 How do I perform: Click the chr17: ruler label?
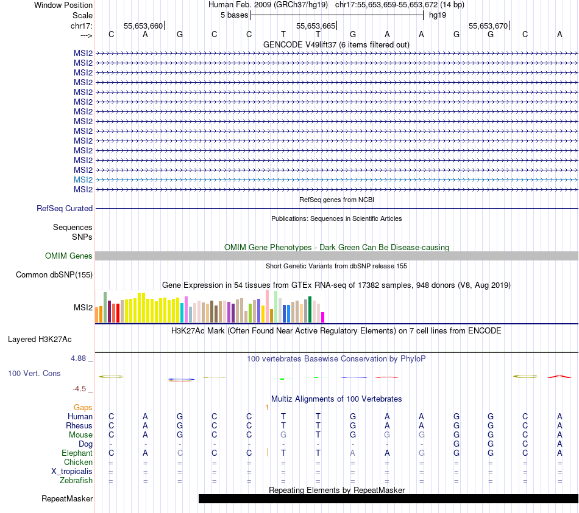(x=81, y=26)
